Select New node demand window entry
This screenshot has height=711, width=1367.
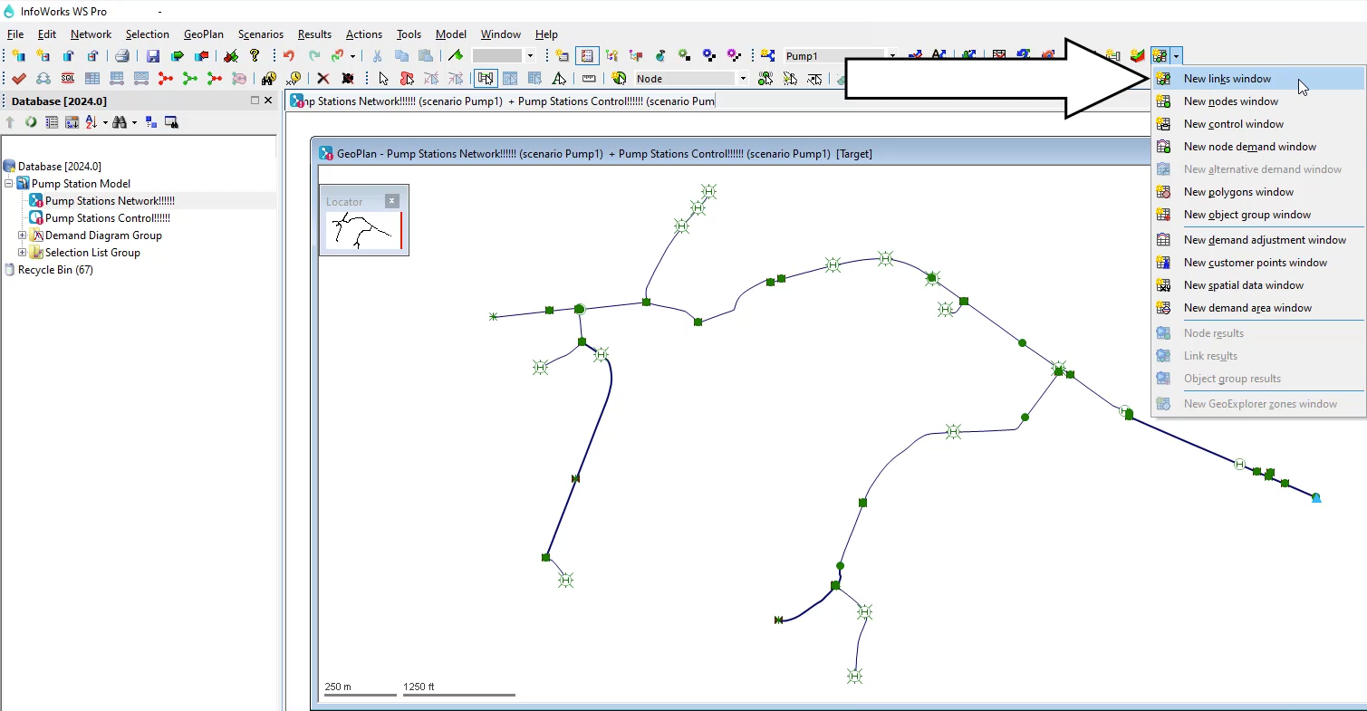coord(1257,147)
